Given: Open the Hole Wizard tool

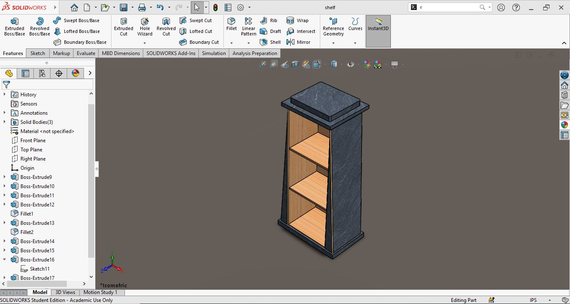Looking at the screenshot, I should pyautogui.click(x=144, y=27).
